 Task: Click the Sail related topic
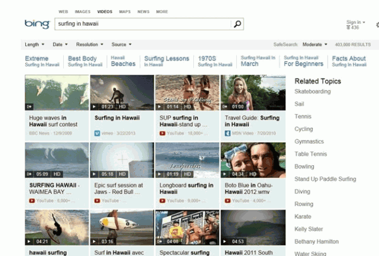coord(299,104)
